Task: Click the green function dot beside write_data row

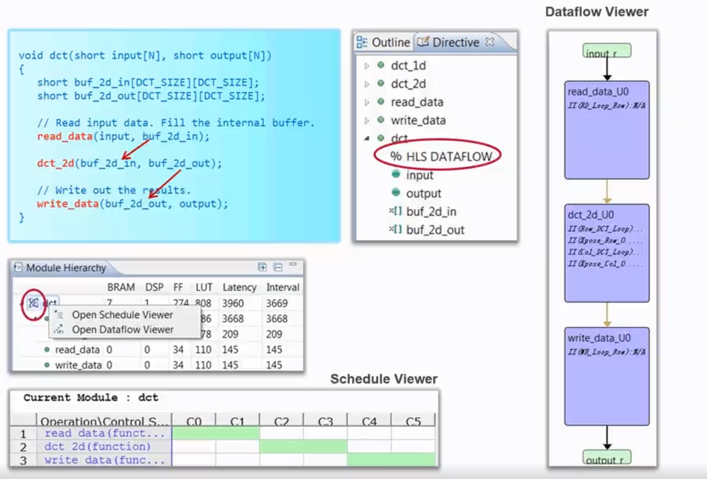Action: coord(380,120)
